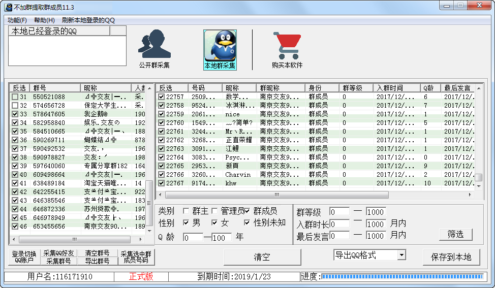Click the member list horizontal scrollbar

277,195
